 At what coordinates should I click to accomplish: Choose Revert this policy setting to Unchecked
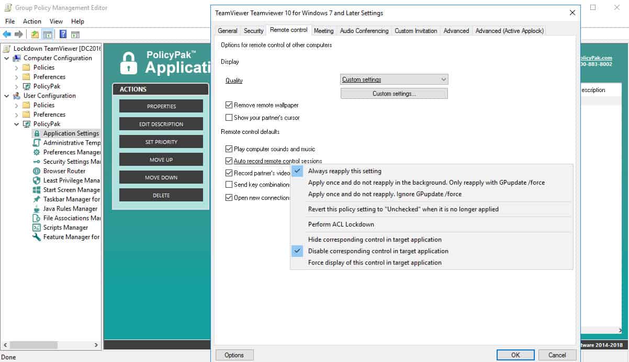coord(432,209)
